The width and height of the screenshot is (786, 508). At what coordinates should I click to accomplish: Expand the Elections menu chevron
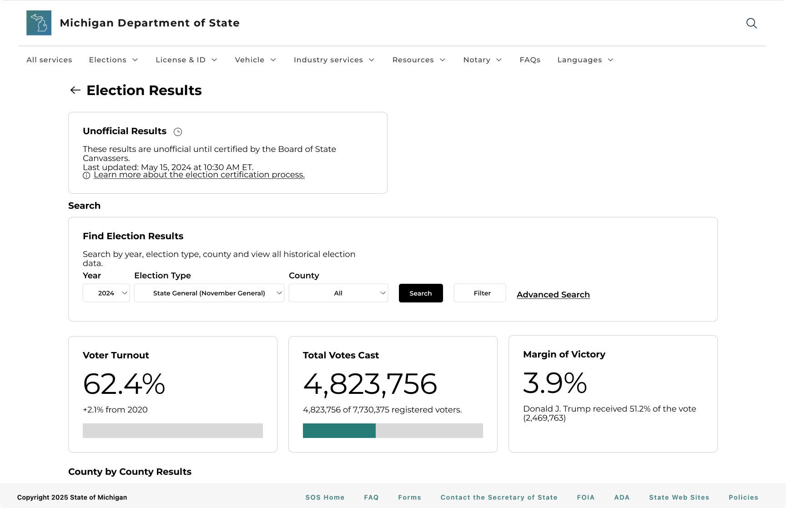[x=135, y=60]
